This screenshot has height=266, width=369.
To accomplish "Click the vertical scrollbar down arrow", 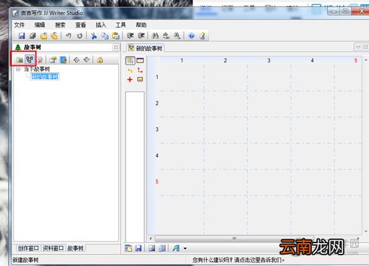I will [x=366, y=231].
